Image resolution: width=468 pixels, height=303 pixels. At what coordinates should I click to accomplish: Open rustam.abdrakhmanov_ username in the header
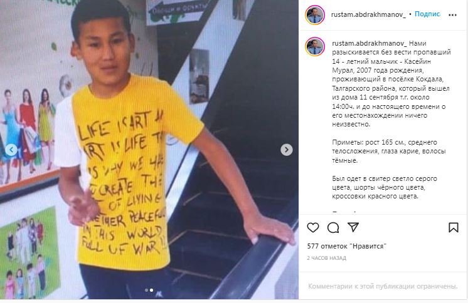(x=368, y=14)
